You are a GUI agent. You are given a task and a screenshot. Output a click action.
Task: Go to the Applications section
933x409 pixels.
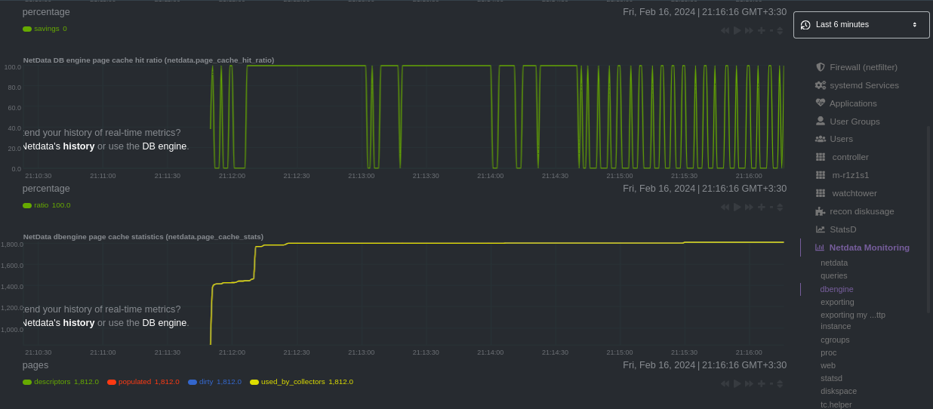(x=853, y=103)
